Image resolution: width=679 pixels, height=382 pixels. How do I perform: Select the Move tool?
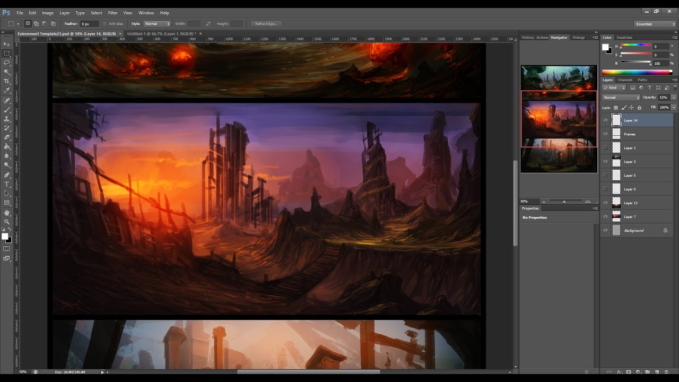[x=7, y=44]
